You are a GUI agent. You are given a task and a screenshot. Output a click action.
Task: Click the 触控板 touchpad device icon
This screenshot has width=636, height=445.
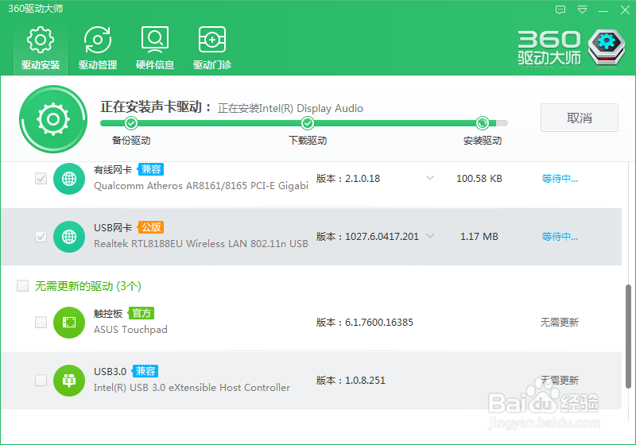[x=69, y=322]
